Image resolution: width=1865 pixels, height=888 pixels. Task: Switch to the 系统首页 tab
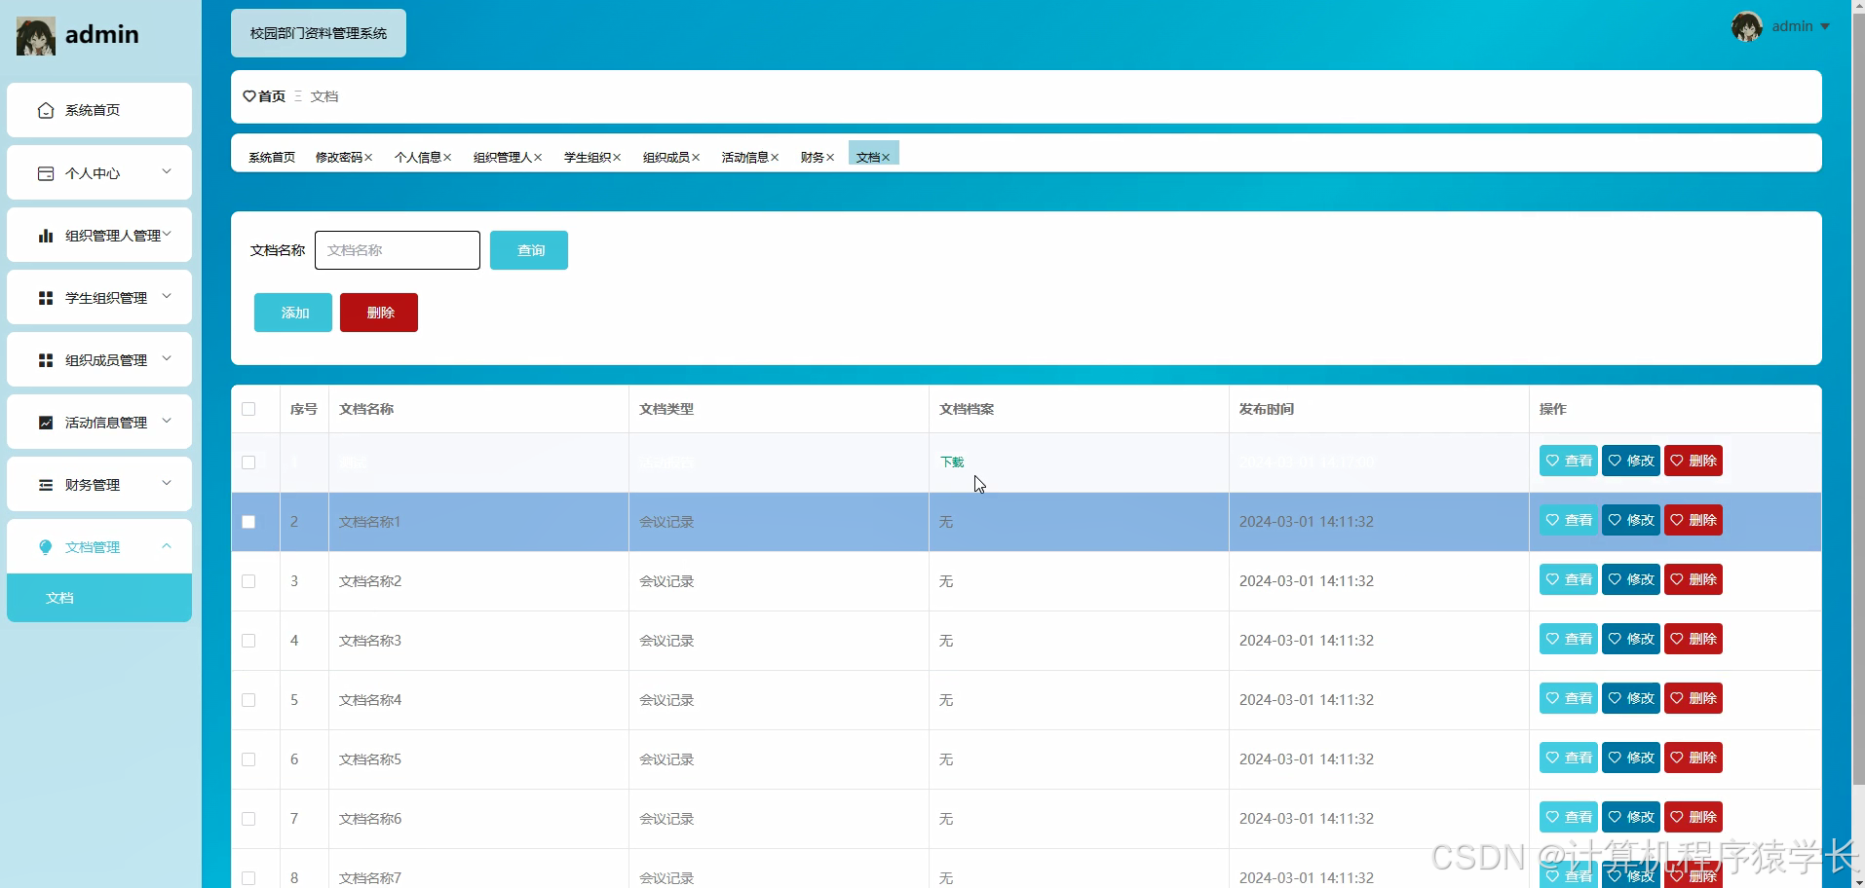272,157
